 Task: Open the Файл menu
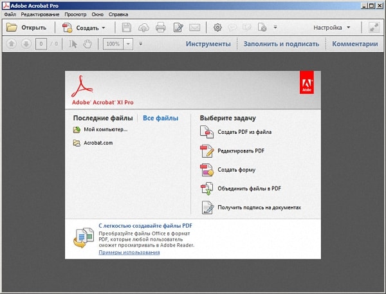click(x=10, y=14)
